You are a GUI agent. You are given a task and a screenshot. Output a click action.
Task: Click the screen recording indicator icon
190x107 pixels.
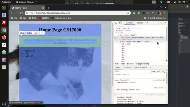[x=168, y=2]
